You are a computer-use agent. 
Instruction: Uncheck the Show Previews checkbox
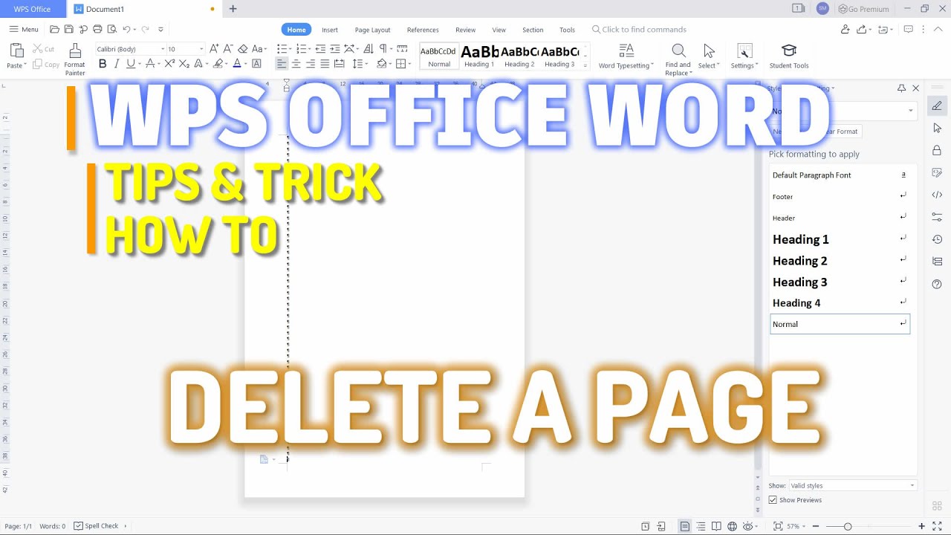(x=773, y=500)
